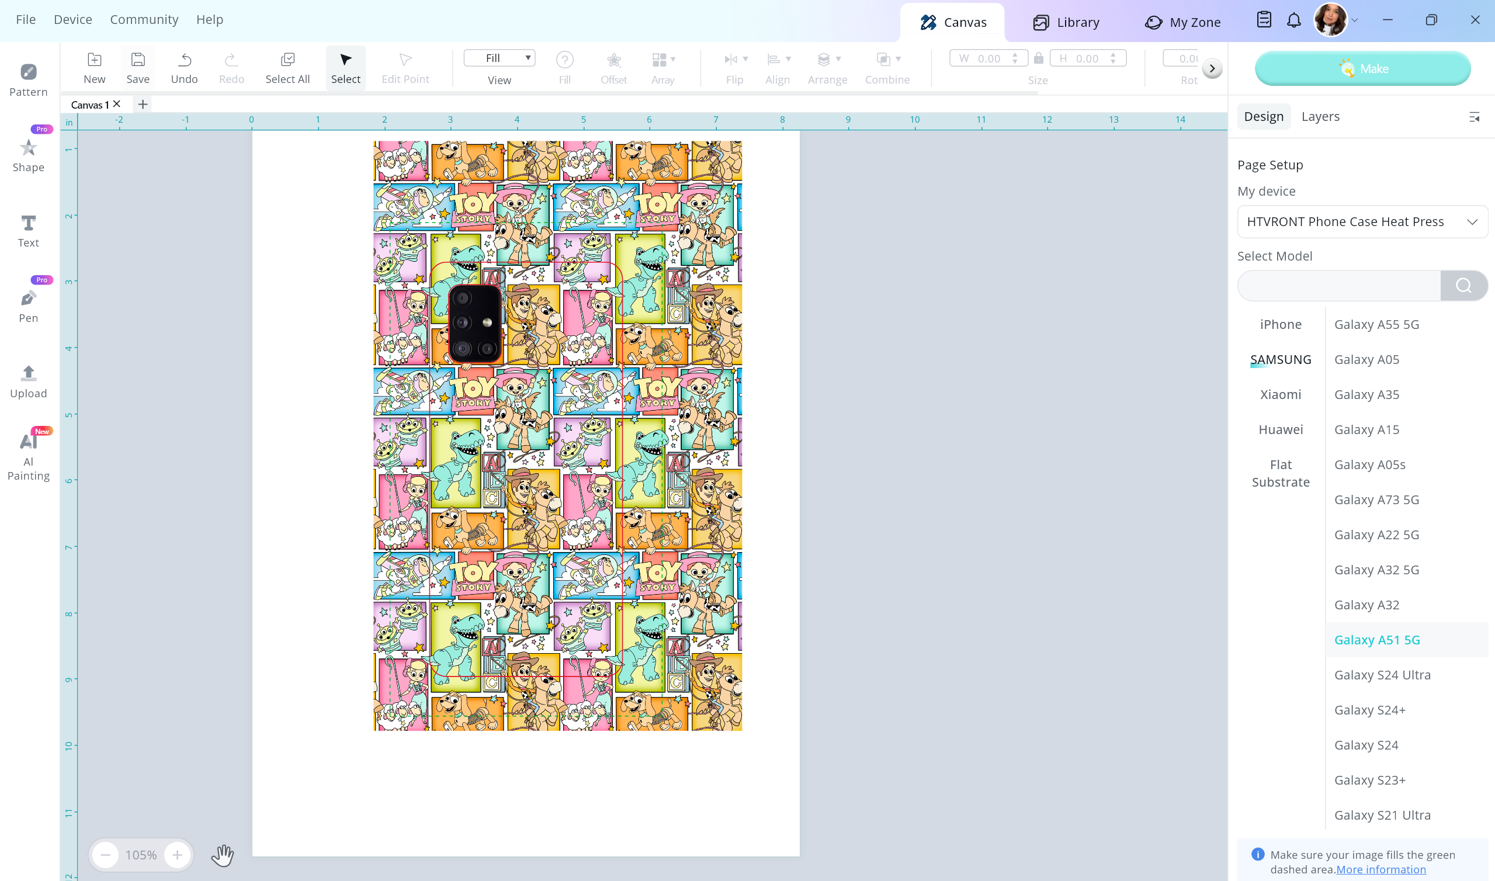Open the File menu
This screenshot has height=881, width=1495.
(26, 20)
